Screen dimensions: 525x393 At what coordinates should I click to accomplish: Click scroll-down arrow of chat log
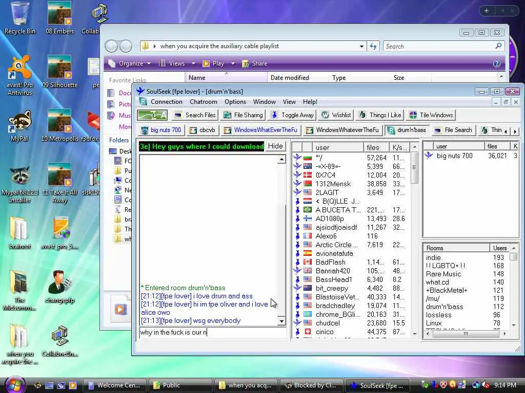coord(281,321)
